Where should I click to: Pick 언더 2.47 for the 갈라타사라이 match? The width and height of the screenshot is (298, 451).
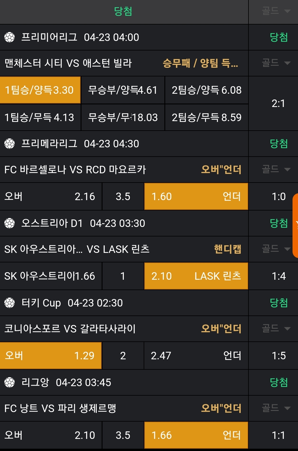point(196,356)
